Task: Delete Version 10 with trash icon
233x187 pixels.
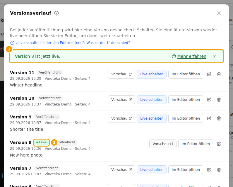Action: 219,100
